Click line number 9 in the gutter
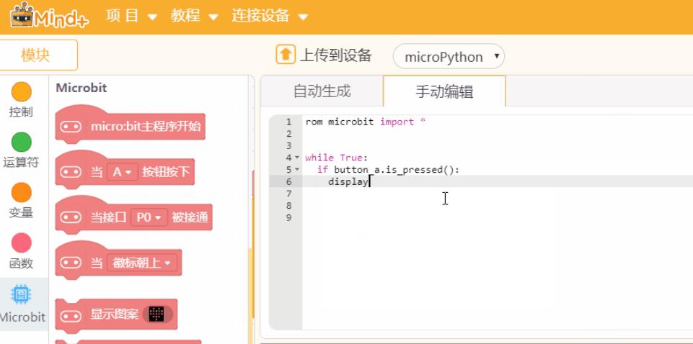The width and height of the screenshot is (693, 344). tap(288, 217)
